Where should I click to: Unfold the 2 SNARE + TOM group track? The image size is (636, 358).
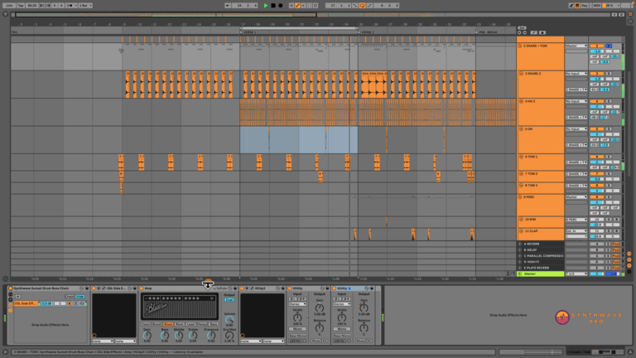coord(520,46)
